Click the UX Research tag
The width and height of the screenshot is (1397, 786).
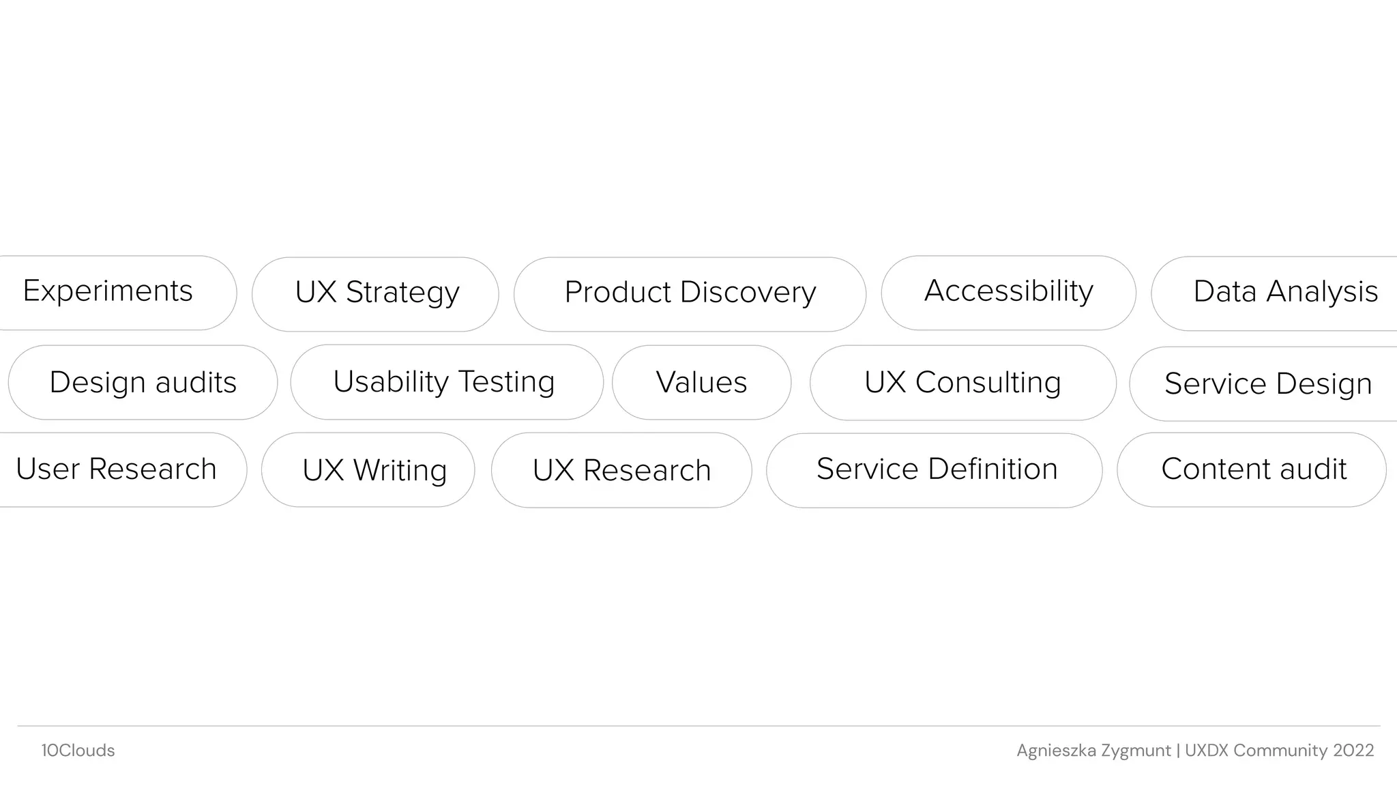[x=621, y=470]
